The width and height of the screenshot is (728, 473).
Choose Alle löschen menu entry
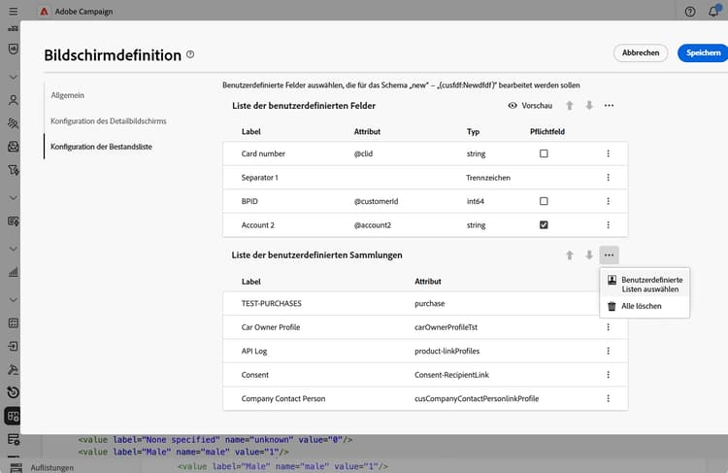tap(645, 306)
